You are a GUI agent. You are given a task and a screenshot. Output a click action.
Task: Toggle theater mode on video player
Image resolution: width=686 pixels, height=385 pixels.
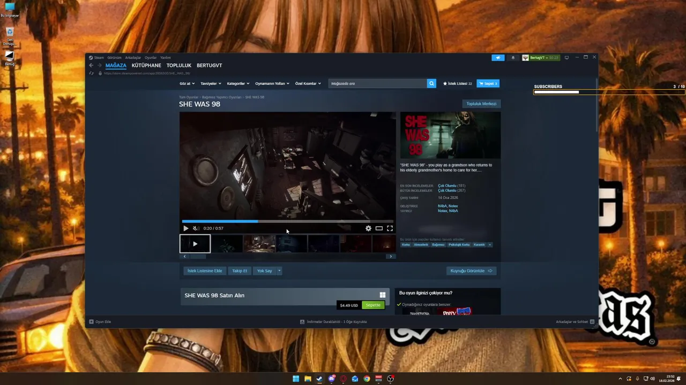[379, 228]
